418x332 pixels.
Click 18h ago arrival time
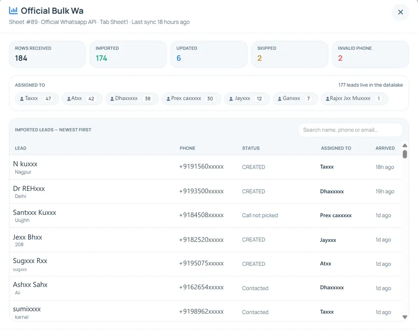point(384,167)
